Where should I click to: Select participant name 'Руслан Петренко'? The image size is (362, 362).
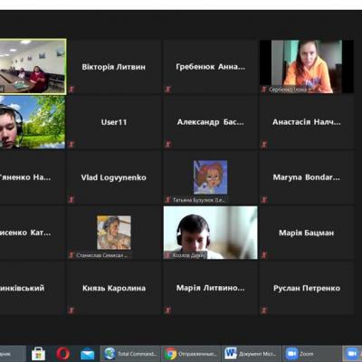pos(307,288)
